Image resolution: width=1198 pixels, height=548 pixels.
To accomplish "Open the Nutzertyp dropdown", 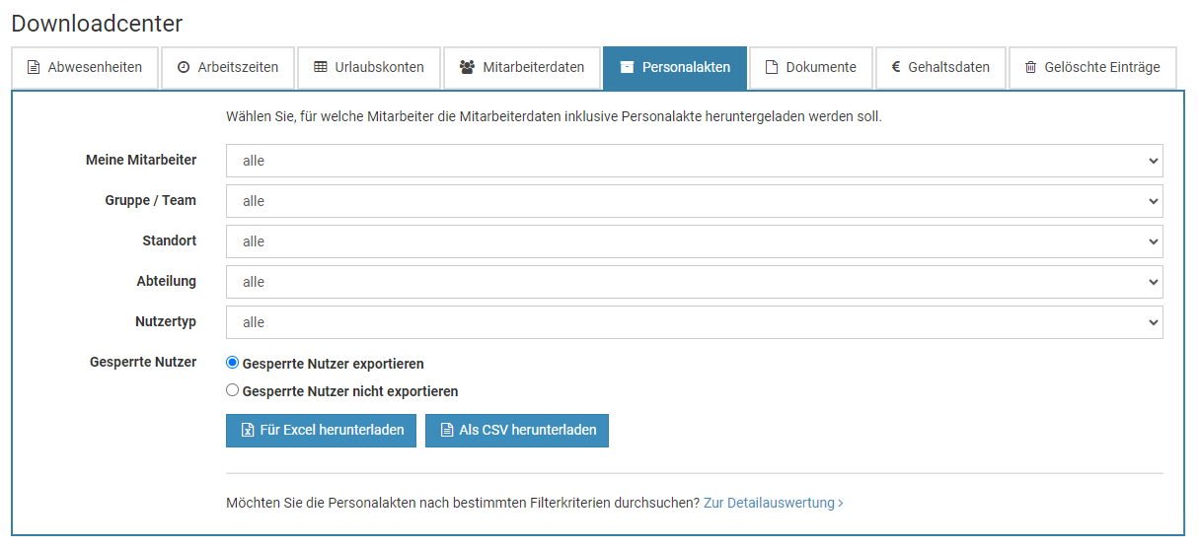I will [x=694, y=322].
